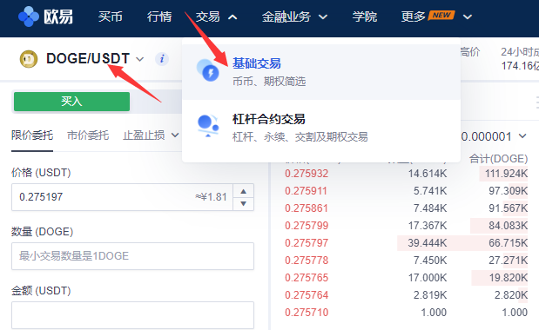Select 基础交易 menu entry
The height and width of the screenshot is (330, 539).
tap(321, 72)
